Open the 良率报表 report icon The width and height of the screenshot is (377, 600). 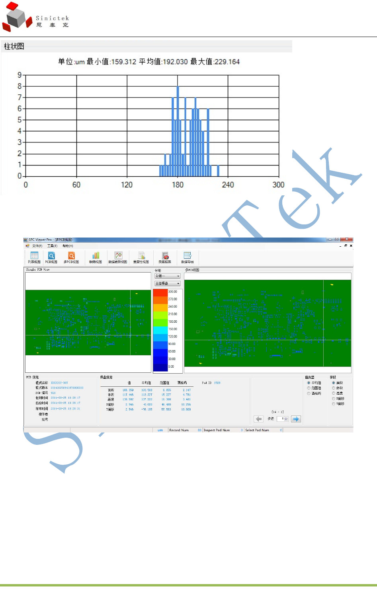165,257
